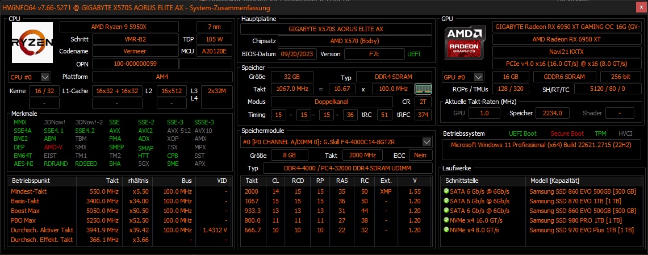Click the Schnittstelle column header in drives list
This screenshot has width=648, height=255.
[x=483, y=181]
